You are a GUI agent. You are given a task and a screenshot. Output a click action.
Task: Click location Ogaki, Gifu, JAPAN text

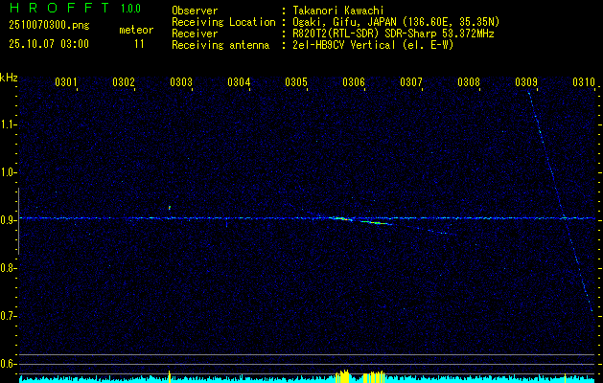click(396, 22)
